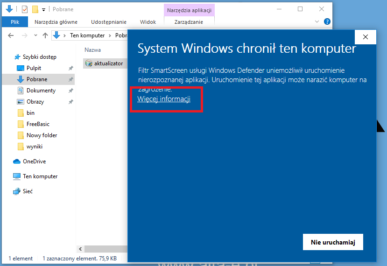This screenshot has width=387, height=266.
Task: Click the Narzędzia aplikacji contextual tab
Action: tap(189, 10)
